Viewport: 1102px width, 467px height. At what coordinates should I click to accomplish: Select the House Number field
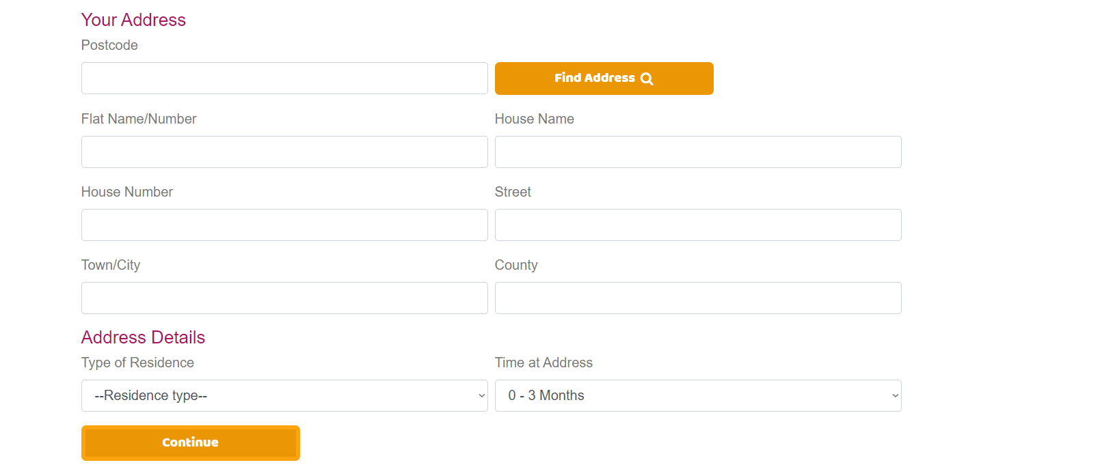pyautogui.click(x=284, y=225)
